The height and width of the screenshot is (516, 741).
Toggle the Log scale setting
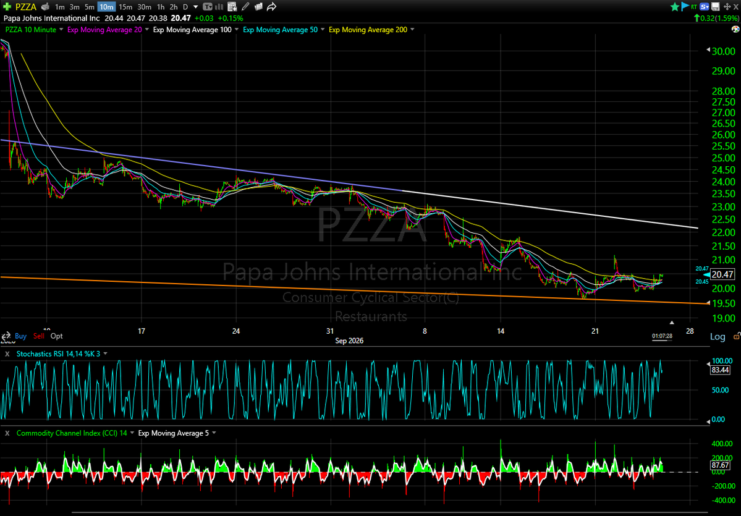coord(718,337)
